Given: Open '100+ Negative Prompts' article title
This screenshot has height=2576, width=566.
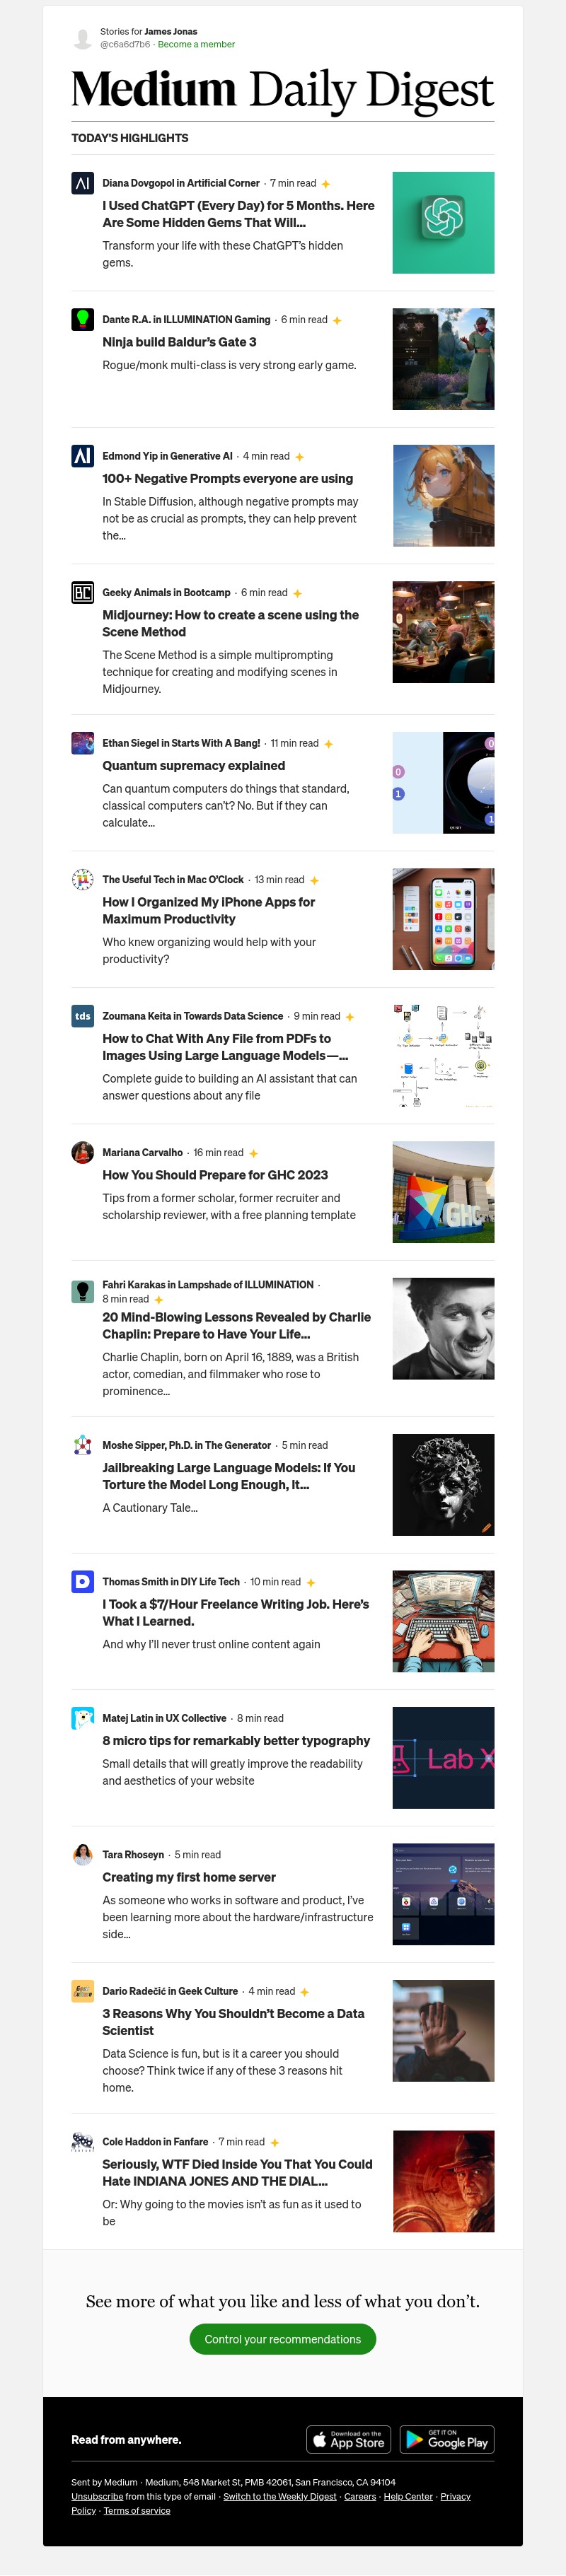Looking at the screenshot, I should [227, 478].
